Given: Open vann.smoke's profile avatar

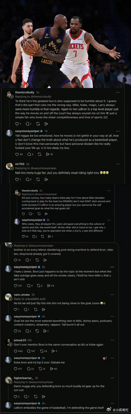Looking at the screenshot, I should (x=8, y=297).
